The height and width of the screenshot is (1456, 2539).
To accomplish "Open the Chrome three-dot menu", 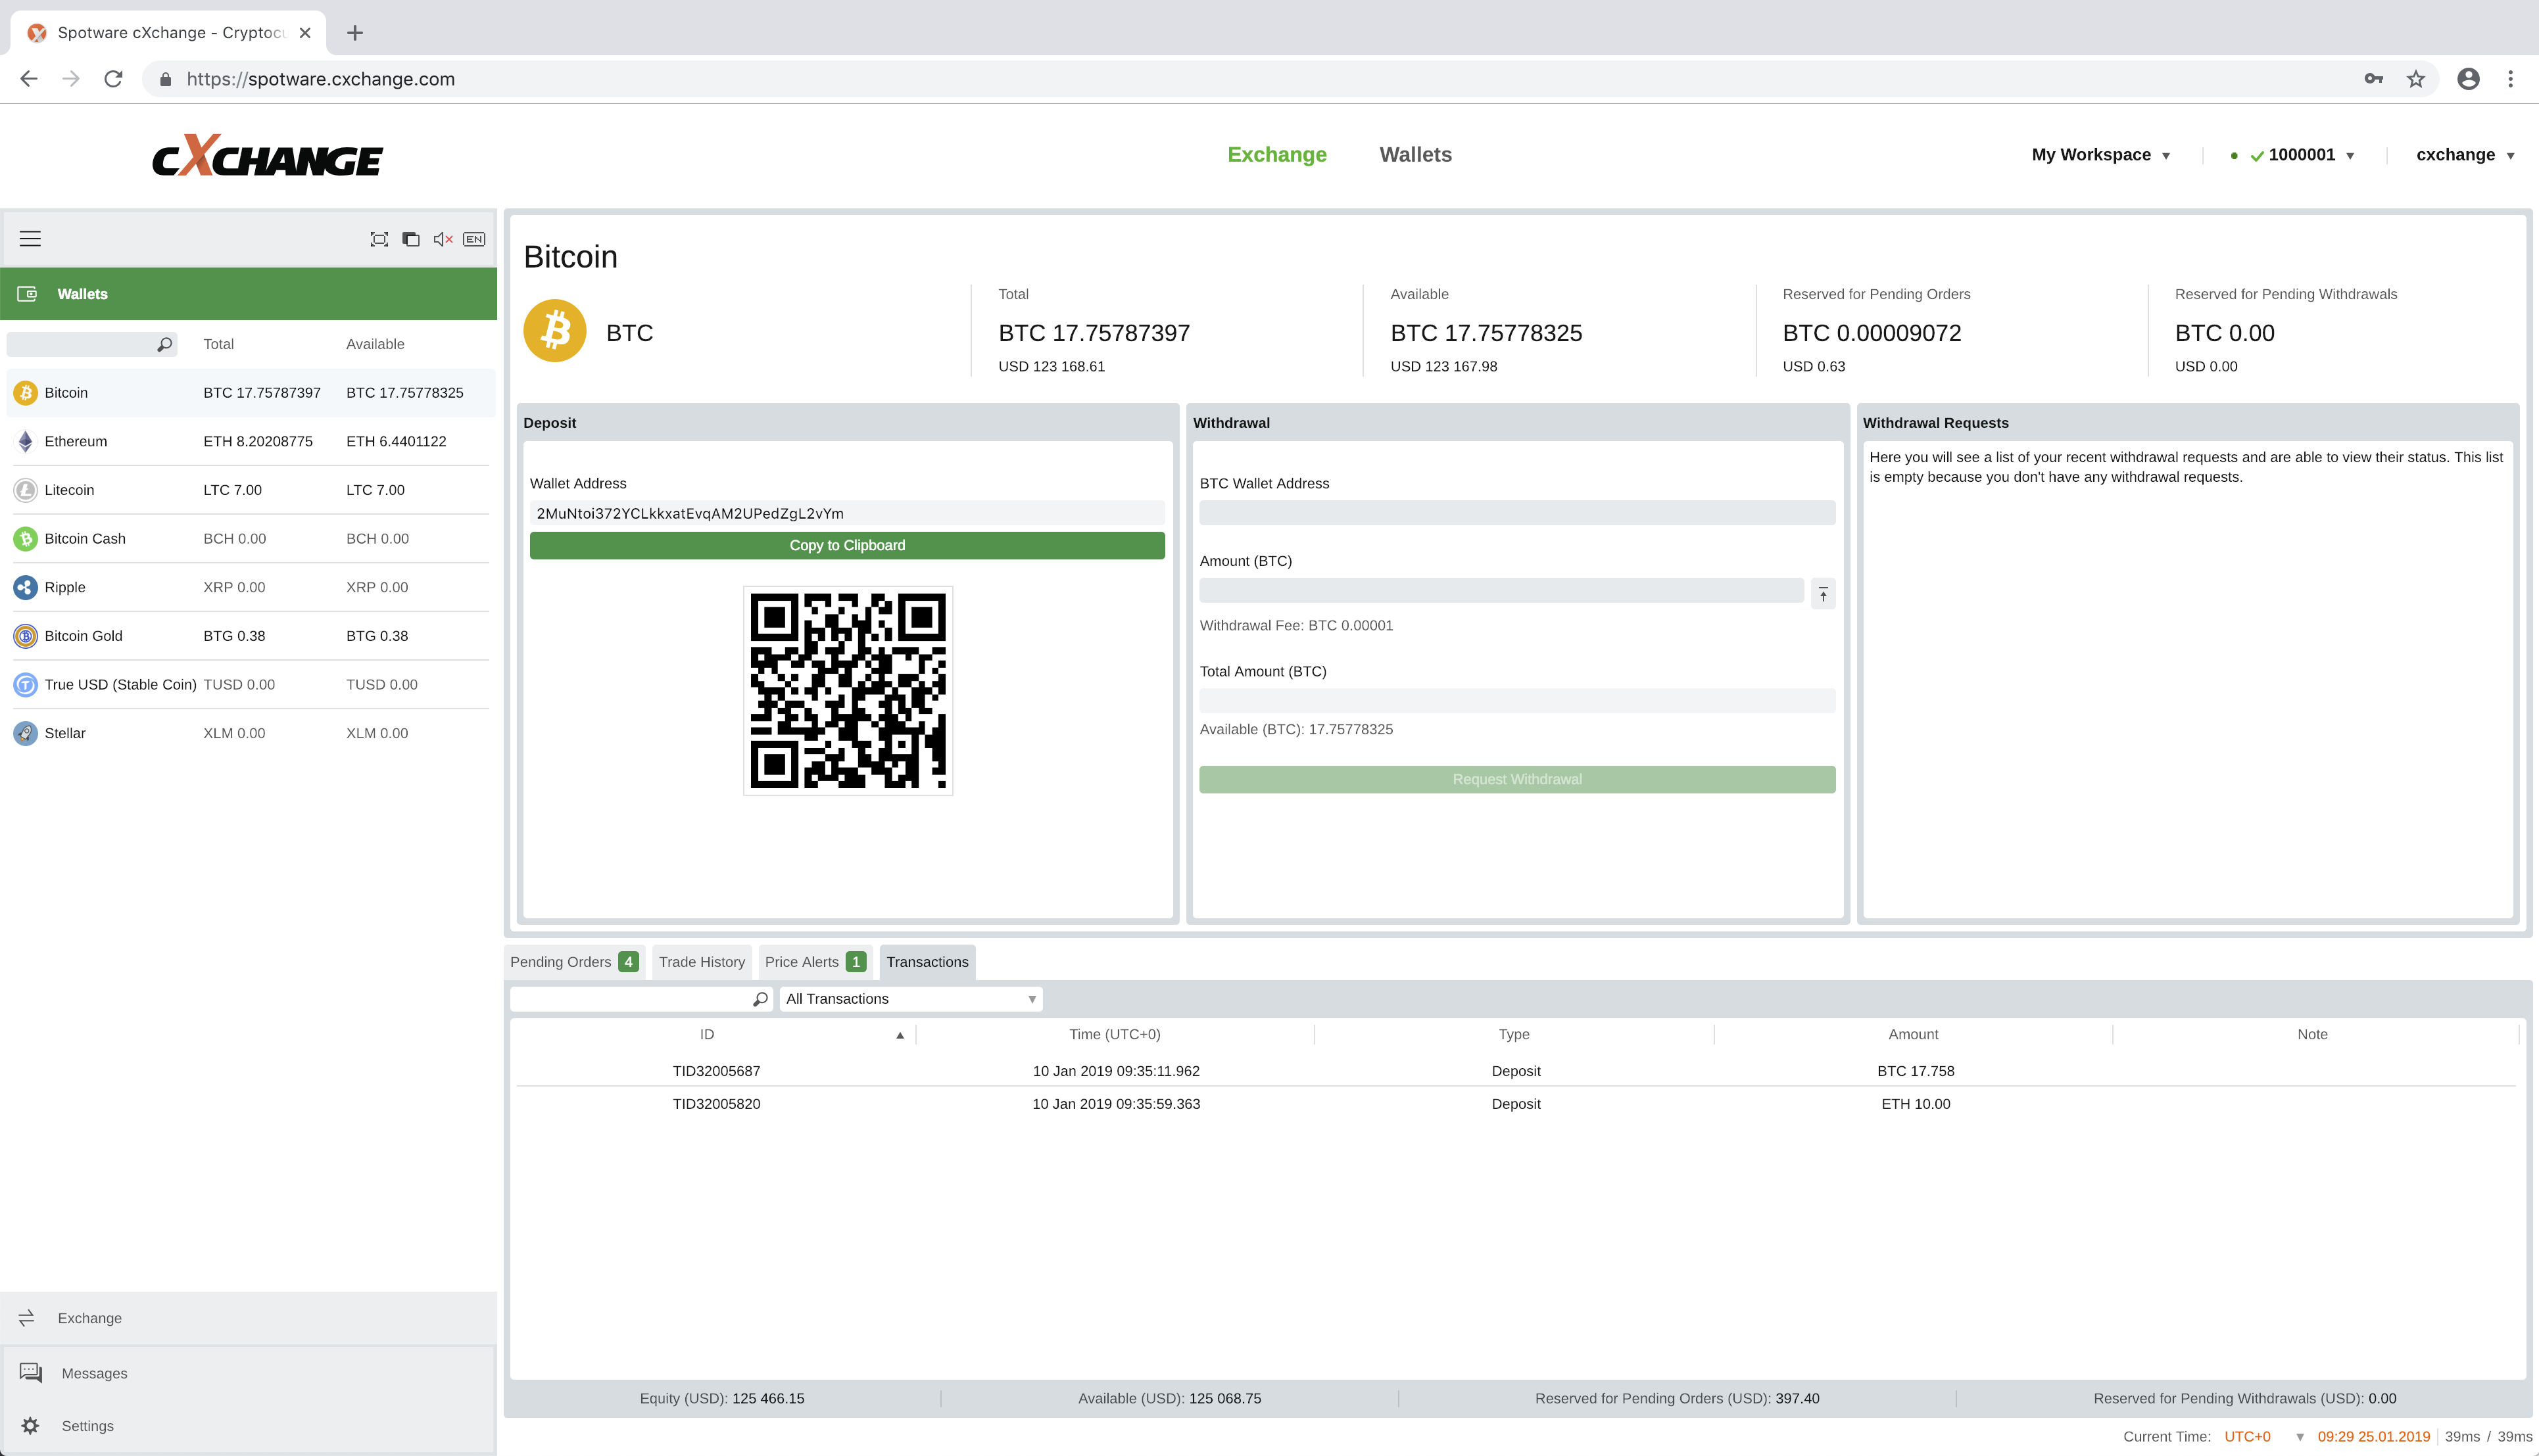I will [2510, 79].
